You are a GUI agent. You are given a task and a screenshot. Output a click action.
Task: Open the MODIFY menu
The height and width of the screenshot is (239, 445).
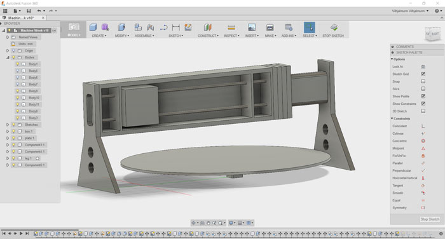click(x=122, y=36)
